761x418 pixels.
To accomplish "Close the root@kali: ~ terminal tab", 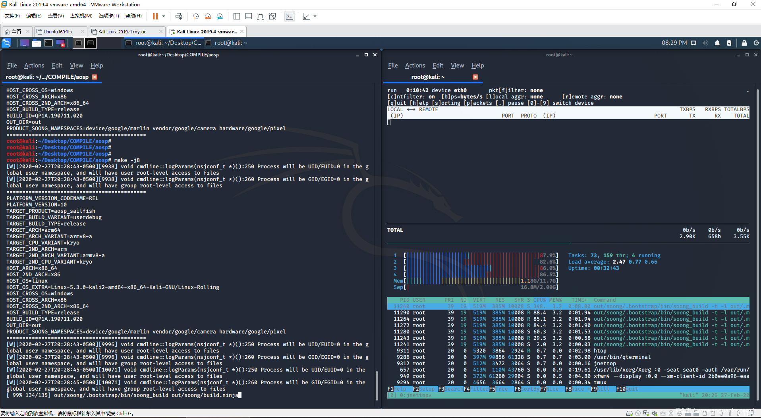I will [475, 77].
